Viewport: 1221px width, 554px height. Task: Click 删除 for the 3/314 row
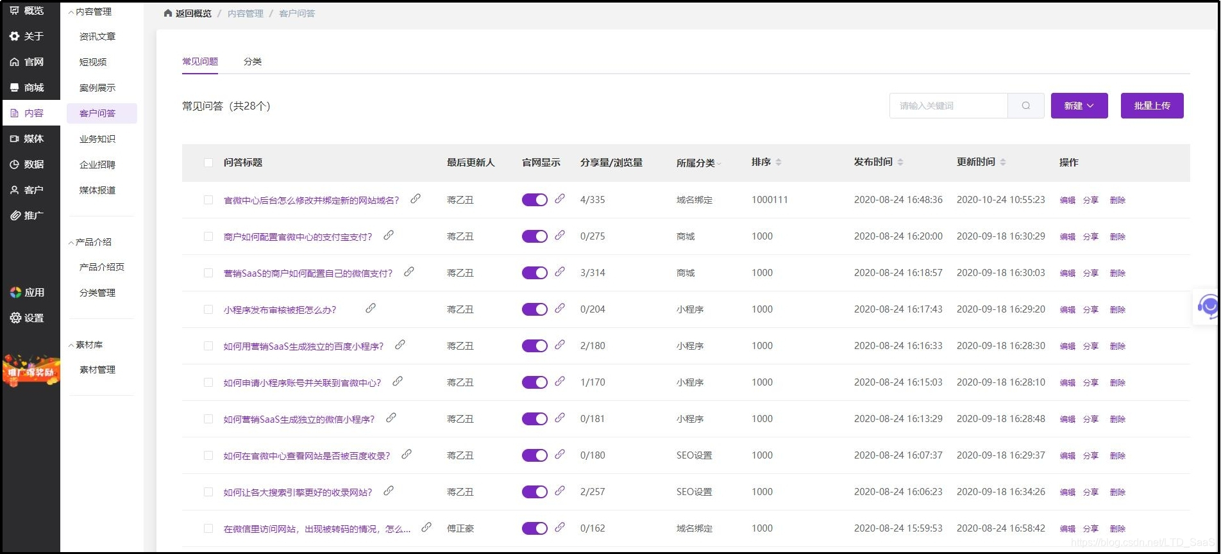click(x=1118, y=273)
